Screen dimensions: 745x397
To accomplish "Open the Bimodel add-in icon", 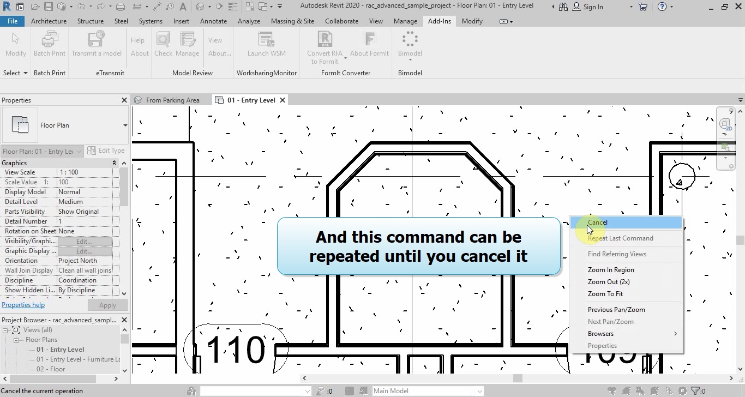I will click(x=410, y=40).
